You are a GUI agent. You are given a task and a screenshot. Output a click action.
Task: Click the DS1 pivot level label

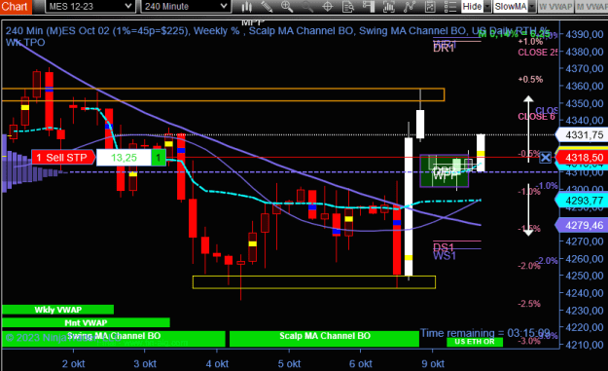(444, 247)
